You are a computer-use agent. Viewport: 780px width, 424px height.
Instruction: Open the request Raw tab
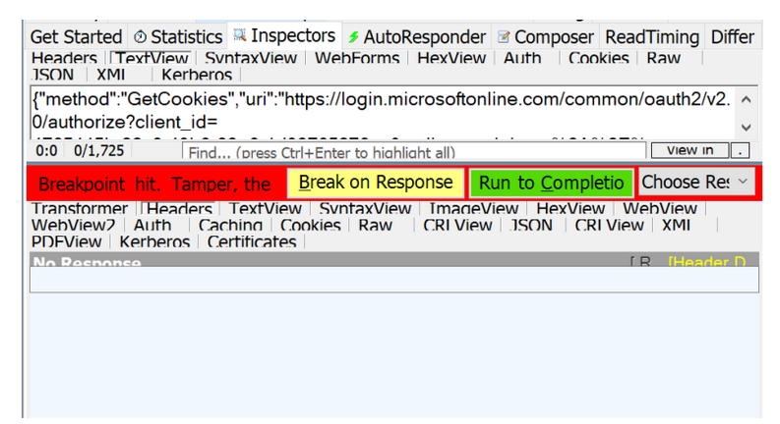663,58
